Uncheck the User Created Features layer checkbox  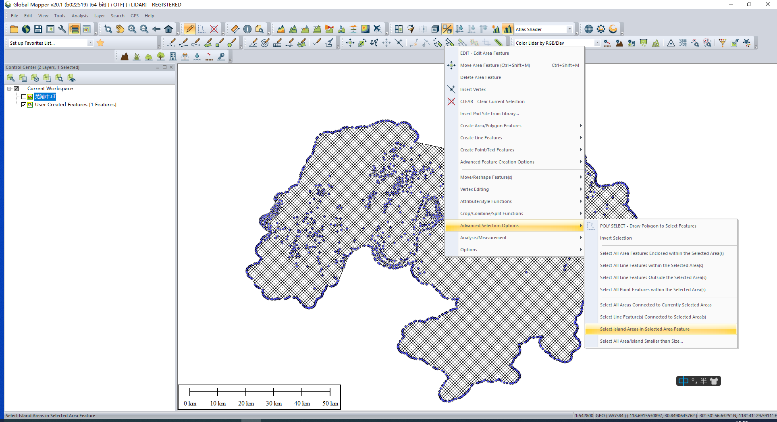pos(24,105)
